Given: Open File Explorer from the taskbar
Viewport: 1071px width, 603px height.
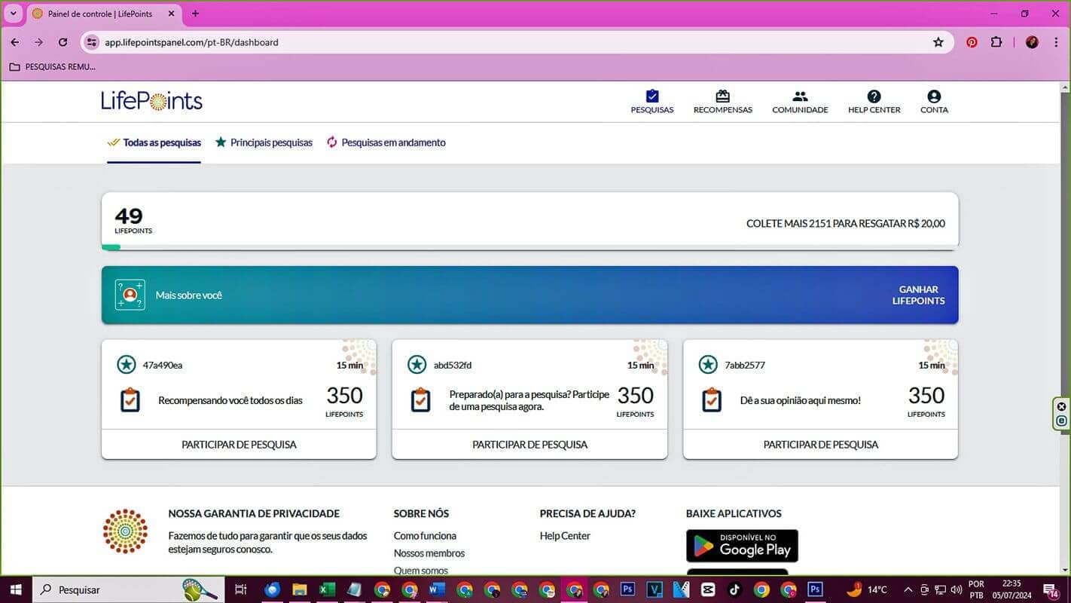Looking at the screenshot, I should pos(300,589).
